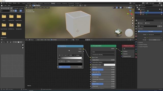Click the node editor zoom magnifier icon in left panel

tap(23, 45)
